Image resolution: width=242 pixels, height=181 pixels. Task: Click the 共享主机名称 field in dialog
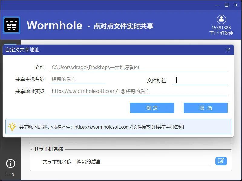[x=78, y=79]
